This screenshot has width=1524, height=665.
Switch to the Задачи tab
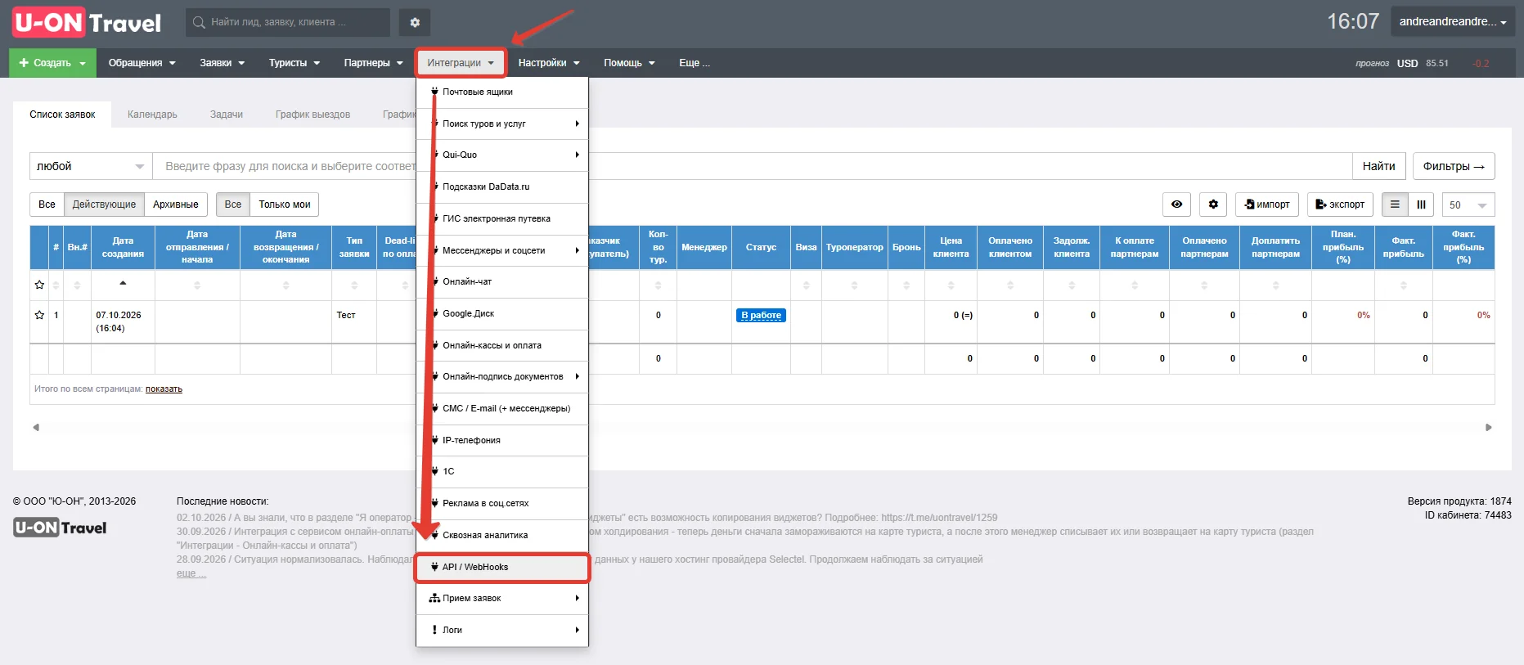pyautogui.click(x=227, y=115)
